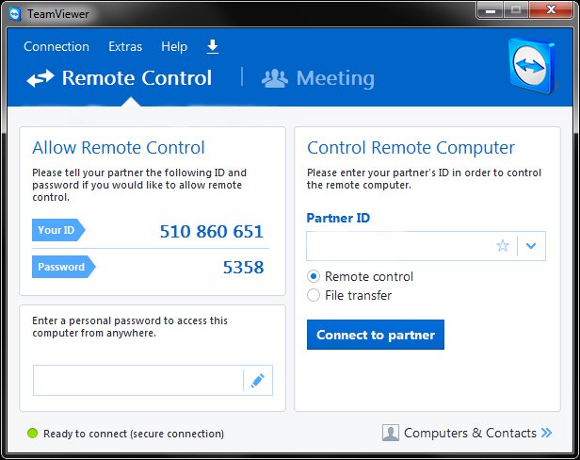Click the TeamViewer logo in the header
Screen dimensions: 580x460
click(x=532, y=66)
